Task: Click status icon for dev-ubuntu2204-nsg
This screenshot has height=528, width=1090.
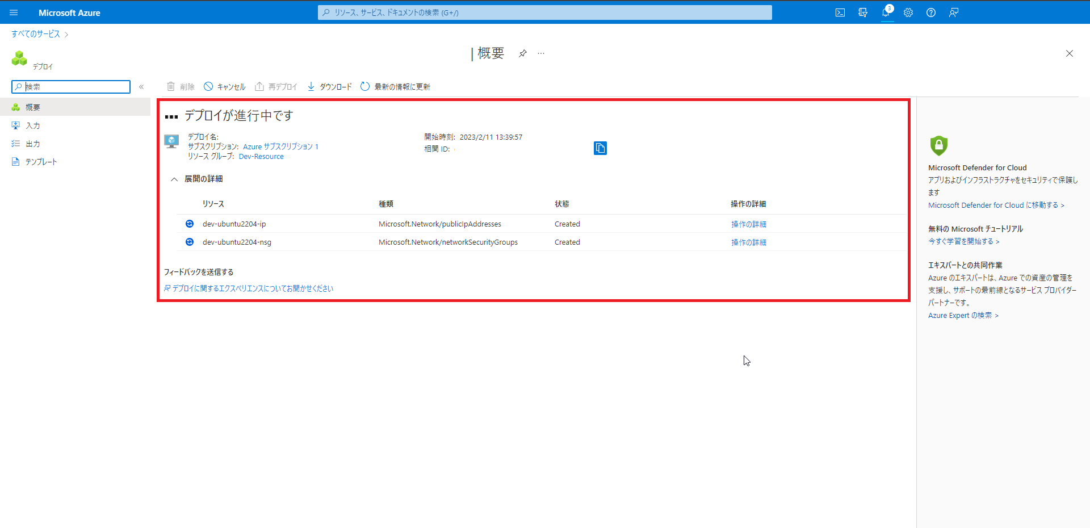Action: [190, 242]
